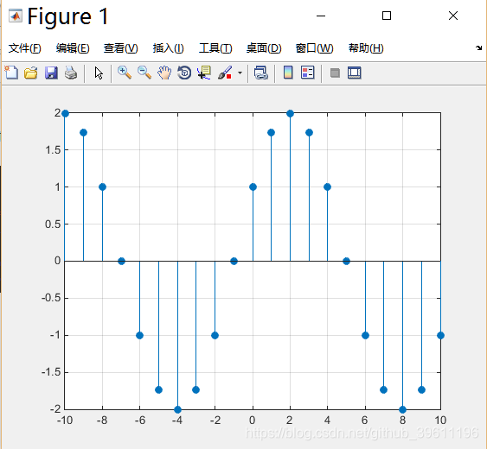Screen dimensions: 487x449
Task: Maximize the Figure 1 window
Action: pyautogui.click(x=387, y=16)
